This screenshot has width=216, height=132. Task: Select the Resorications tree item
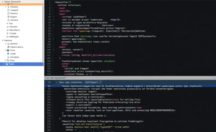pos(17,47)
